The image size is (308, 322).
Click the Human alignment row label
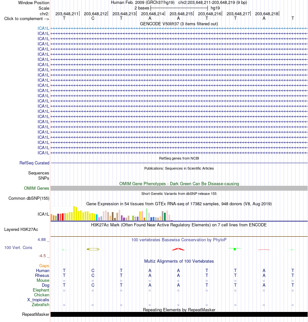pos(42,270)
